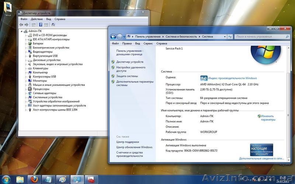295x184 pixels.
Task: Open the Paint icon on the taskbar
Action: 63,179
